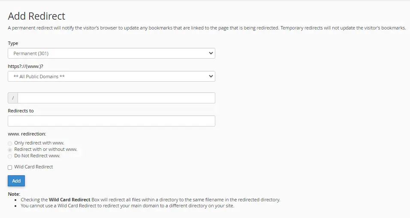Click the Note: heading near the bottom

[x=14, y=194]
